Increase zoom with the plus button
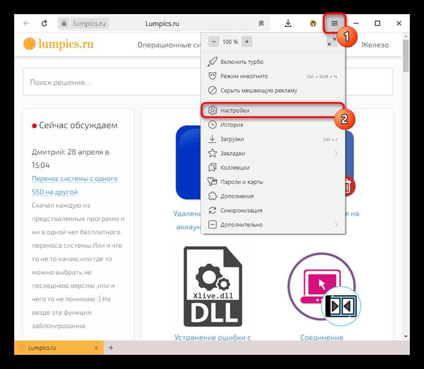 (x=247, y=42)
